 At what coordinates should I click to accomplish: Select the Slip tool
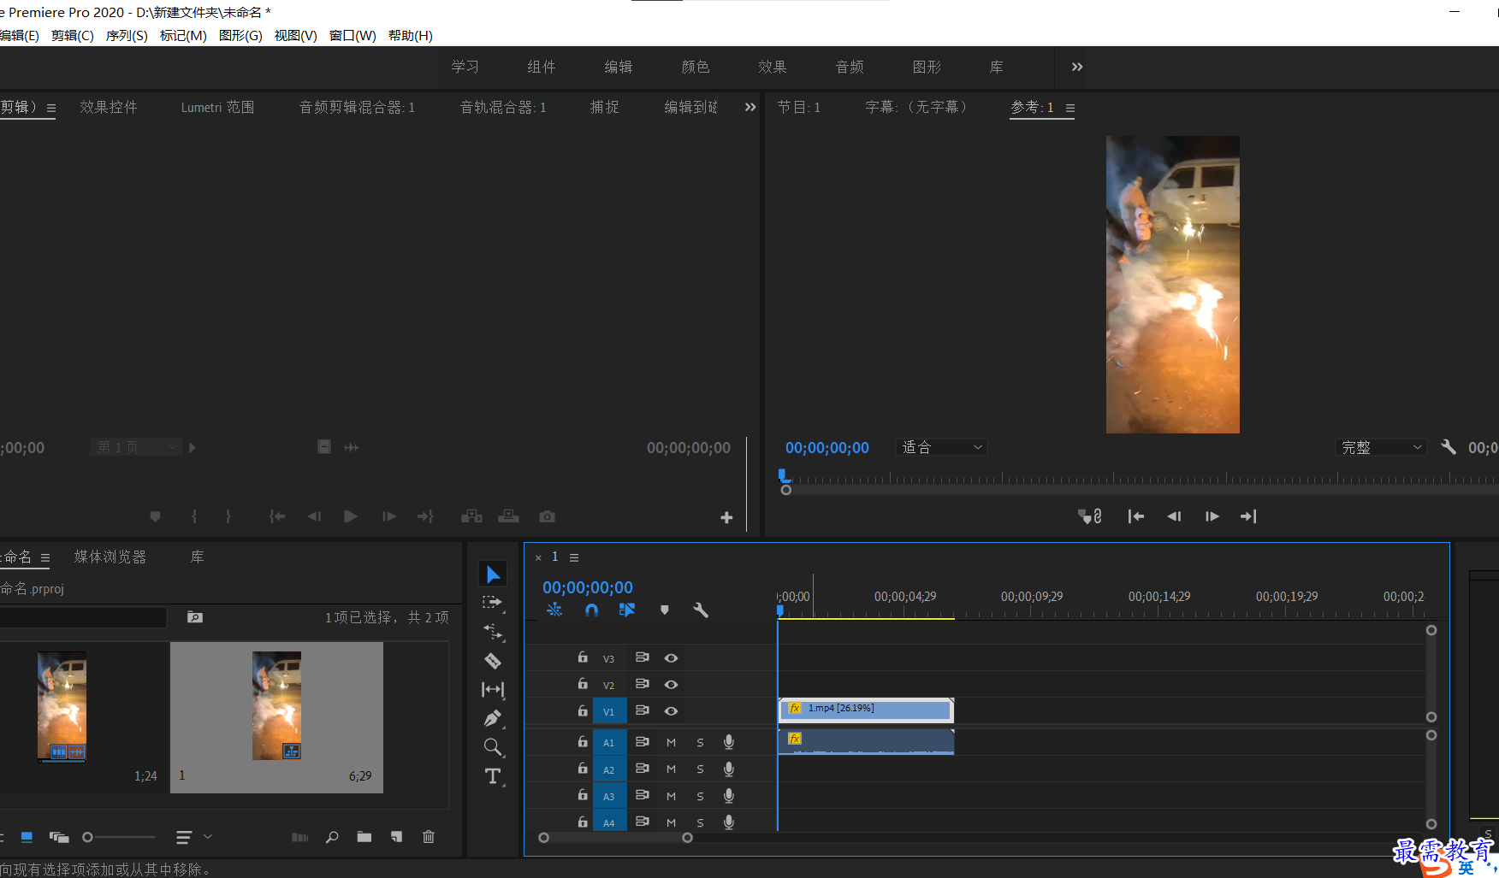(x=493, y=689)
